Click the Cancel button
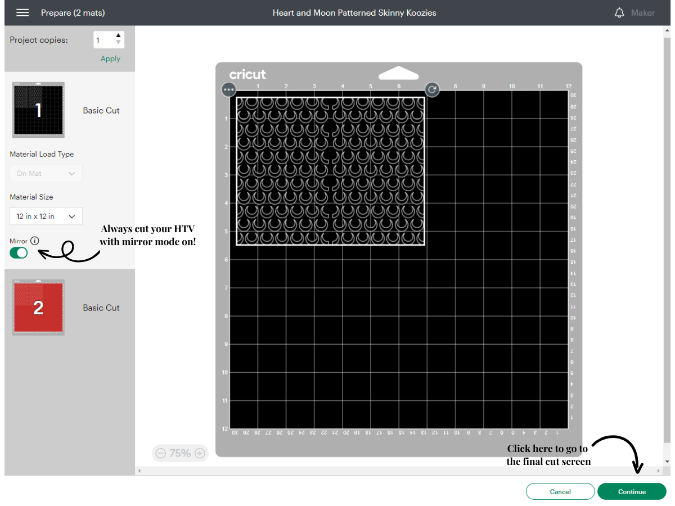Screen dimensions: 675x506 [x=560, y=491]
